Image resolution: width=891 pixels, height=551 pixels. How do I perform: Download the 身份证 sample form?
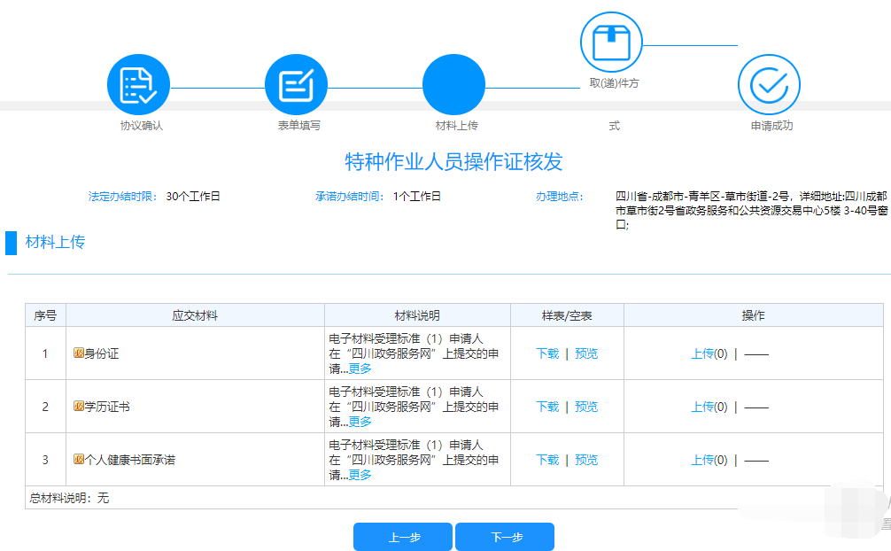click(547, 353)
